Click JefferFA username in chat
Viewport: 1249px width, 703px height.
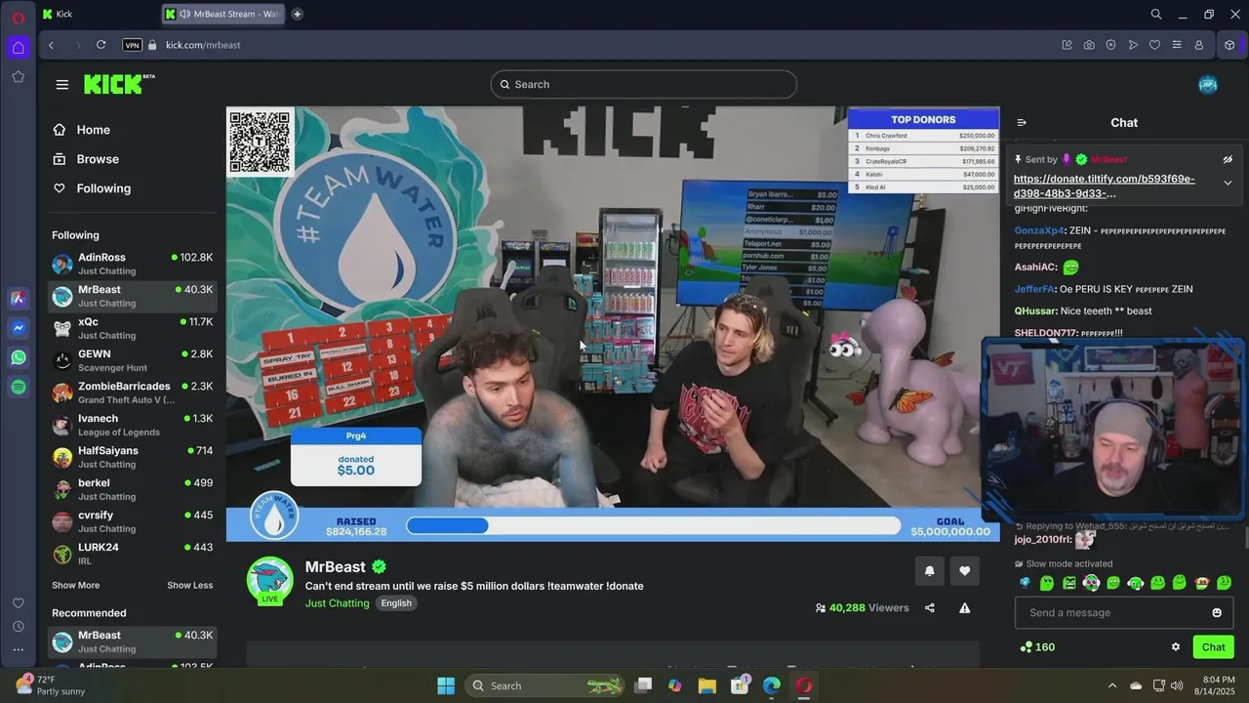click(1033, 289)
